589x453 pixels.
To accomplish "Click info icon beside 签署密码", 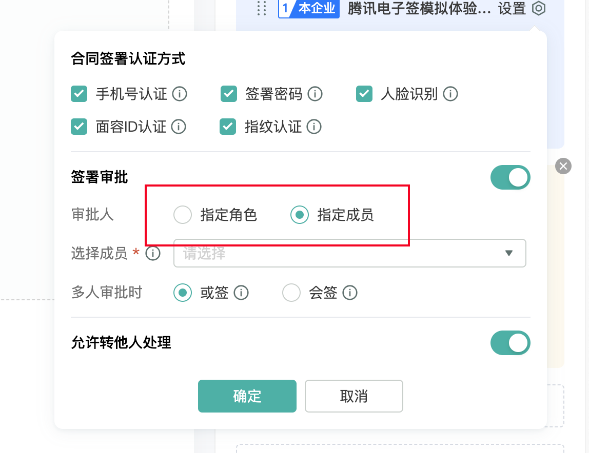I will pyautogui.click(x=315, y=94).
